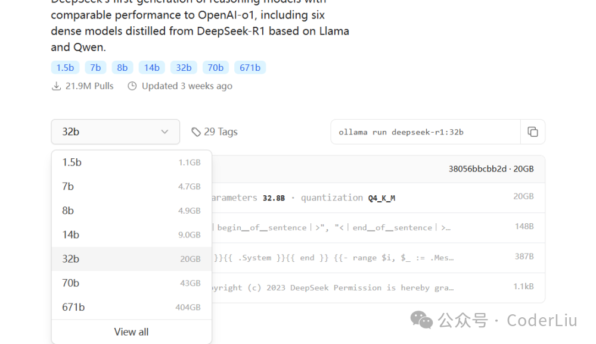596x344 pixels.
Task: Pick the 8b 4.9GB model option
Action: [132, 211]
